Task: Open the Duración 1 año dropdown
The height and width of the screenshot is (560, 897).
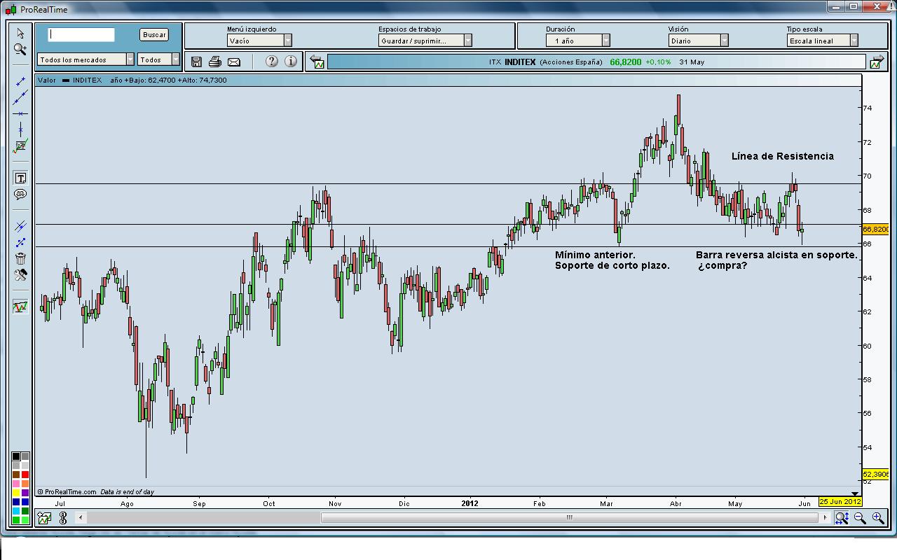Action: tap(578, 41)
